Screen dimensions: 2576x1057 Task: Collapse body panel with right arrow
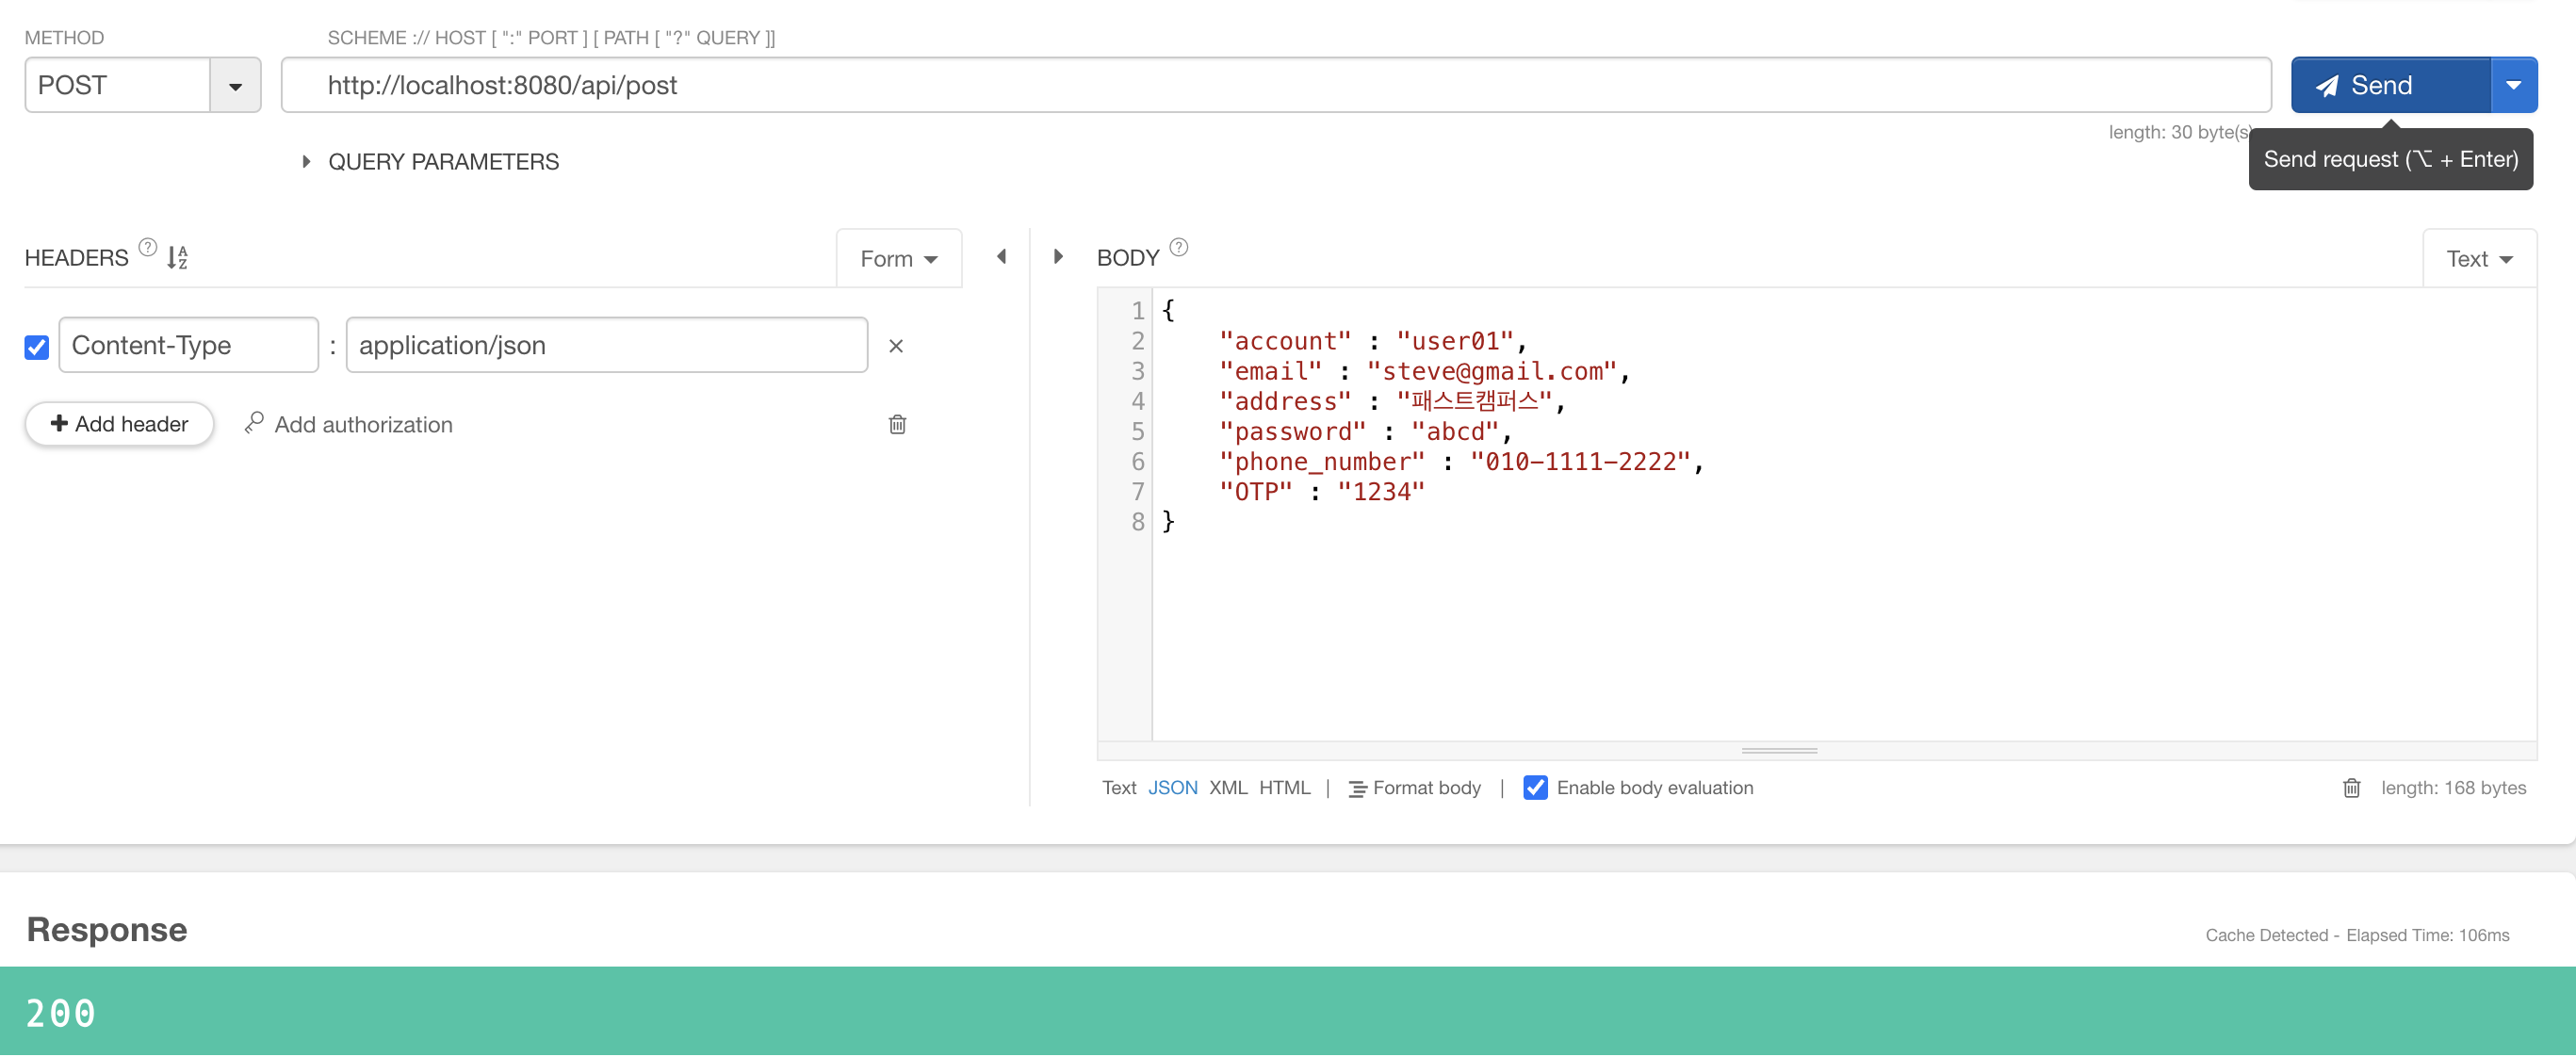pyautogui.click(x=1058, y=258)
